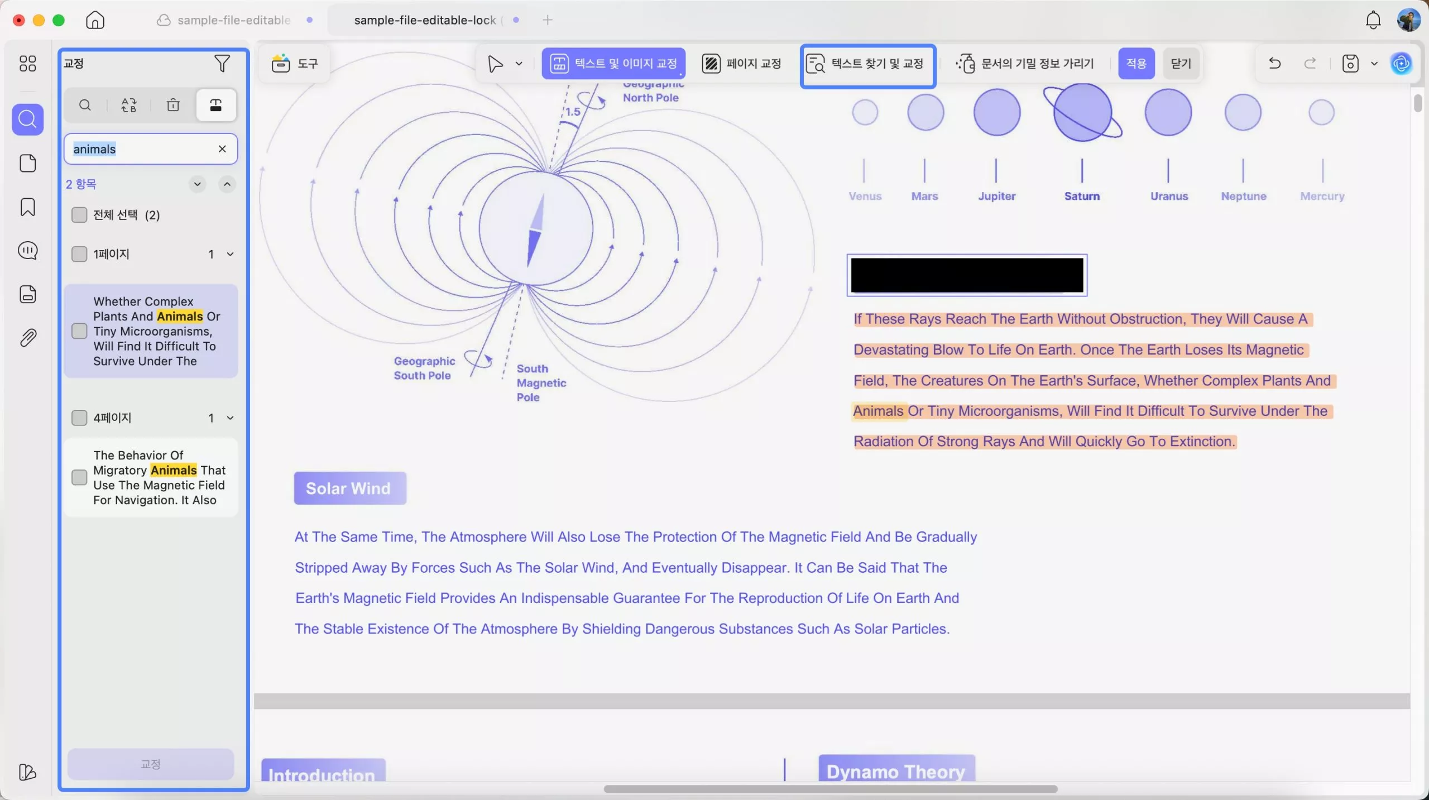Viewport: 1429px width, 800px height.
Task: Open the thumbnails grid icon in sidebar
Action: 27,64
